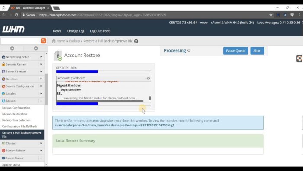Reload the page with browser refresh
Viewport: 303px width, 171px height.
coord(16,15)
